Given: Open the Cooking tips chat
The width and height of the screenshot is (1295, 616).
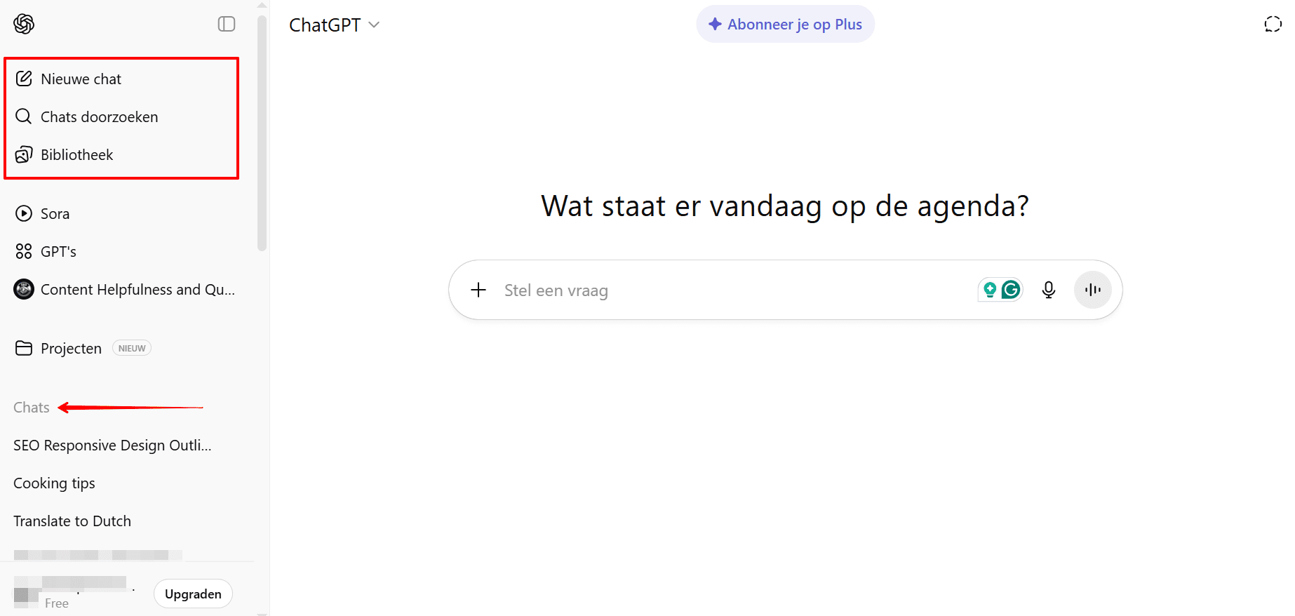Looking at the screenshot, I should click(x=54, y=483).
